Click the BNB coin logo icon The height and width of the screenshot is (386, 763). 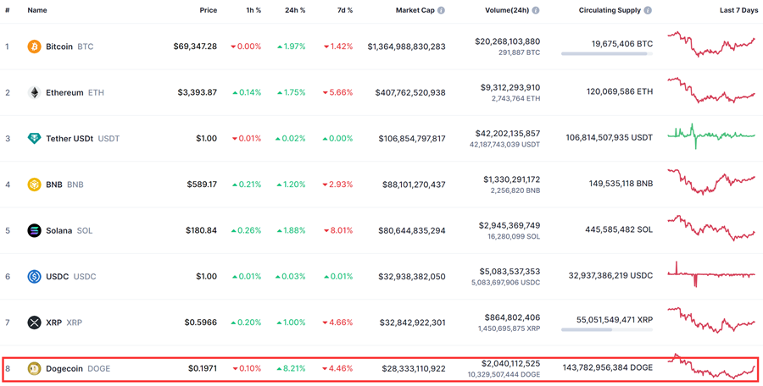pos(34,185)
